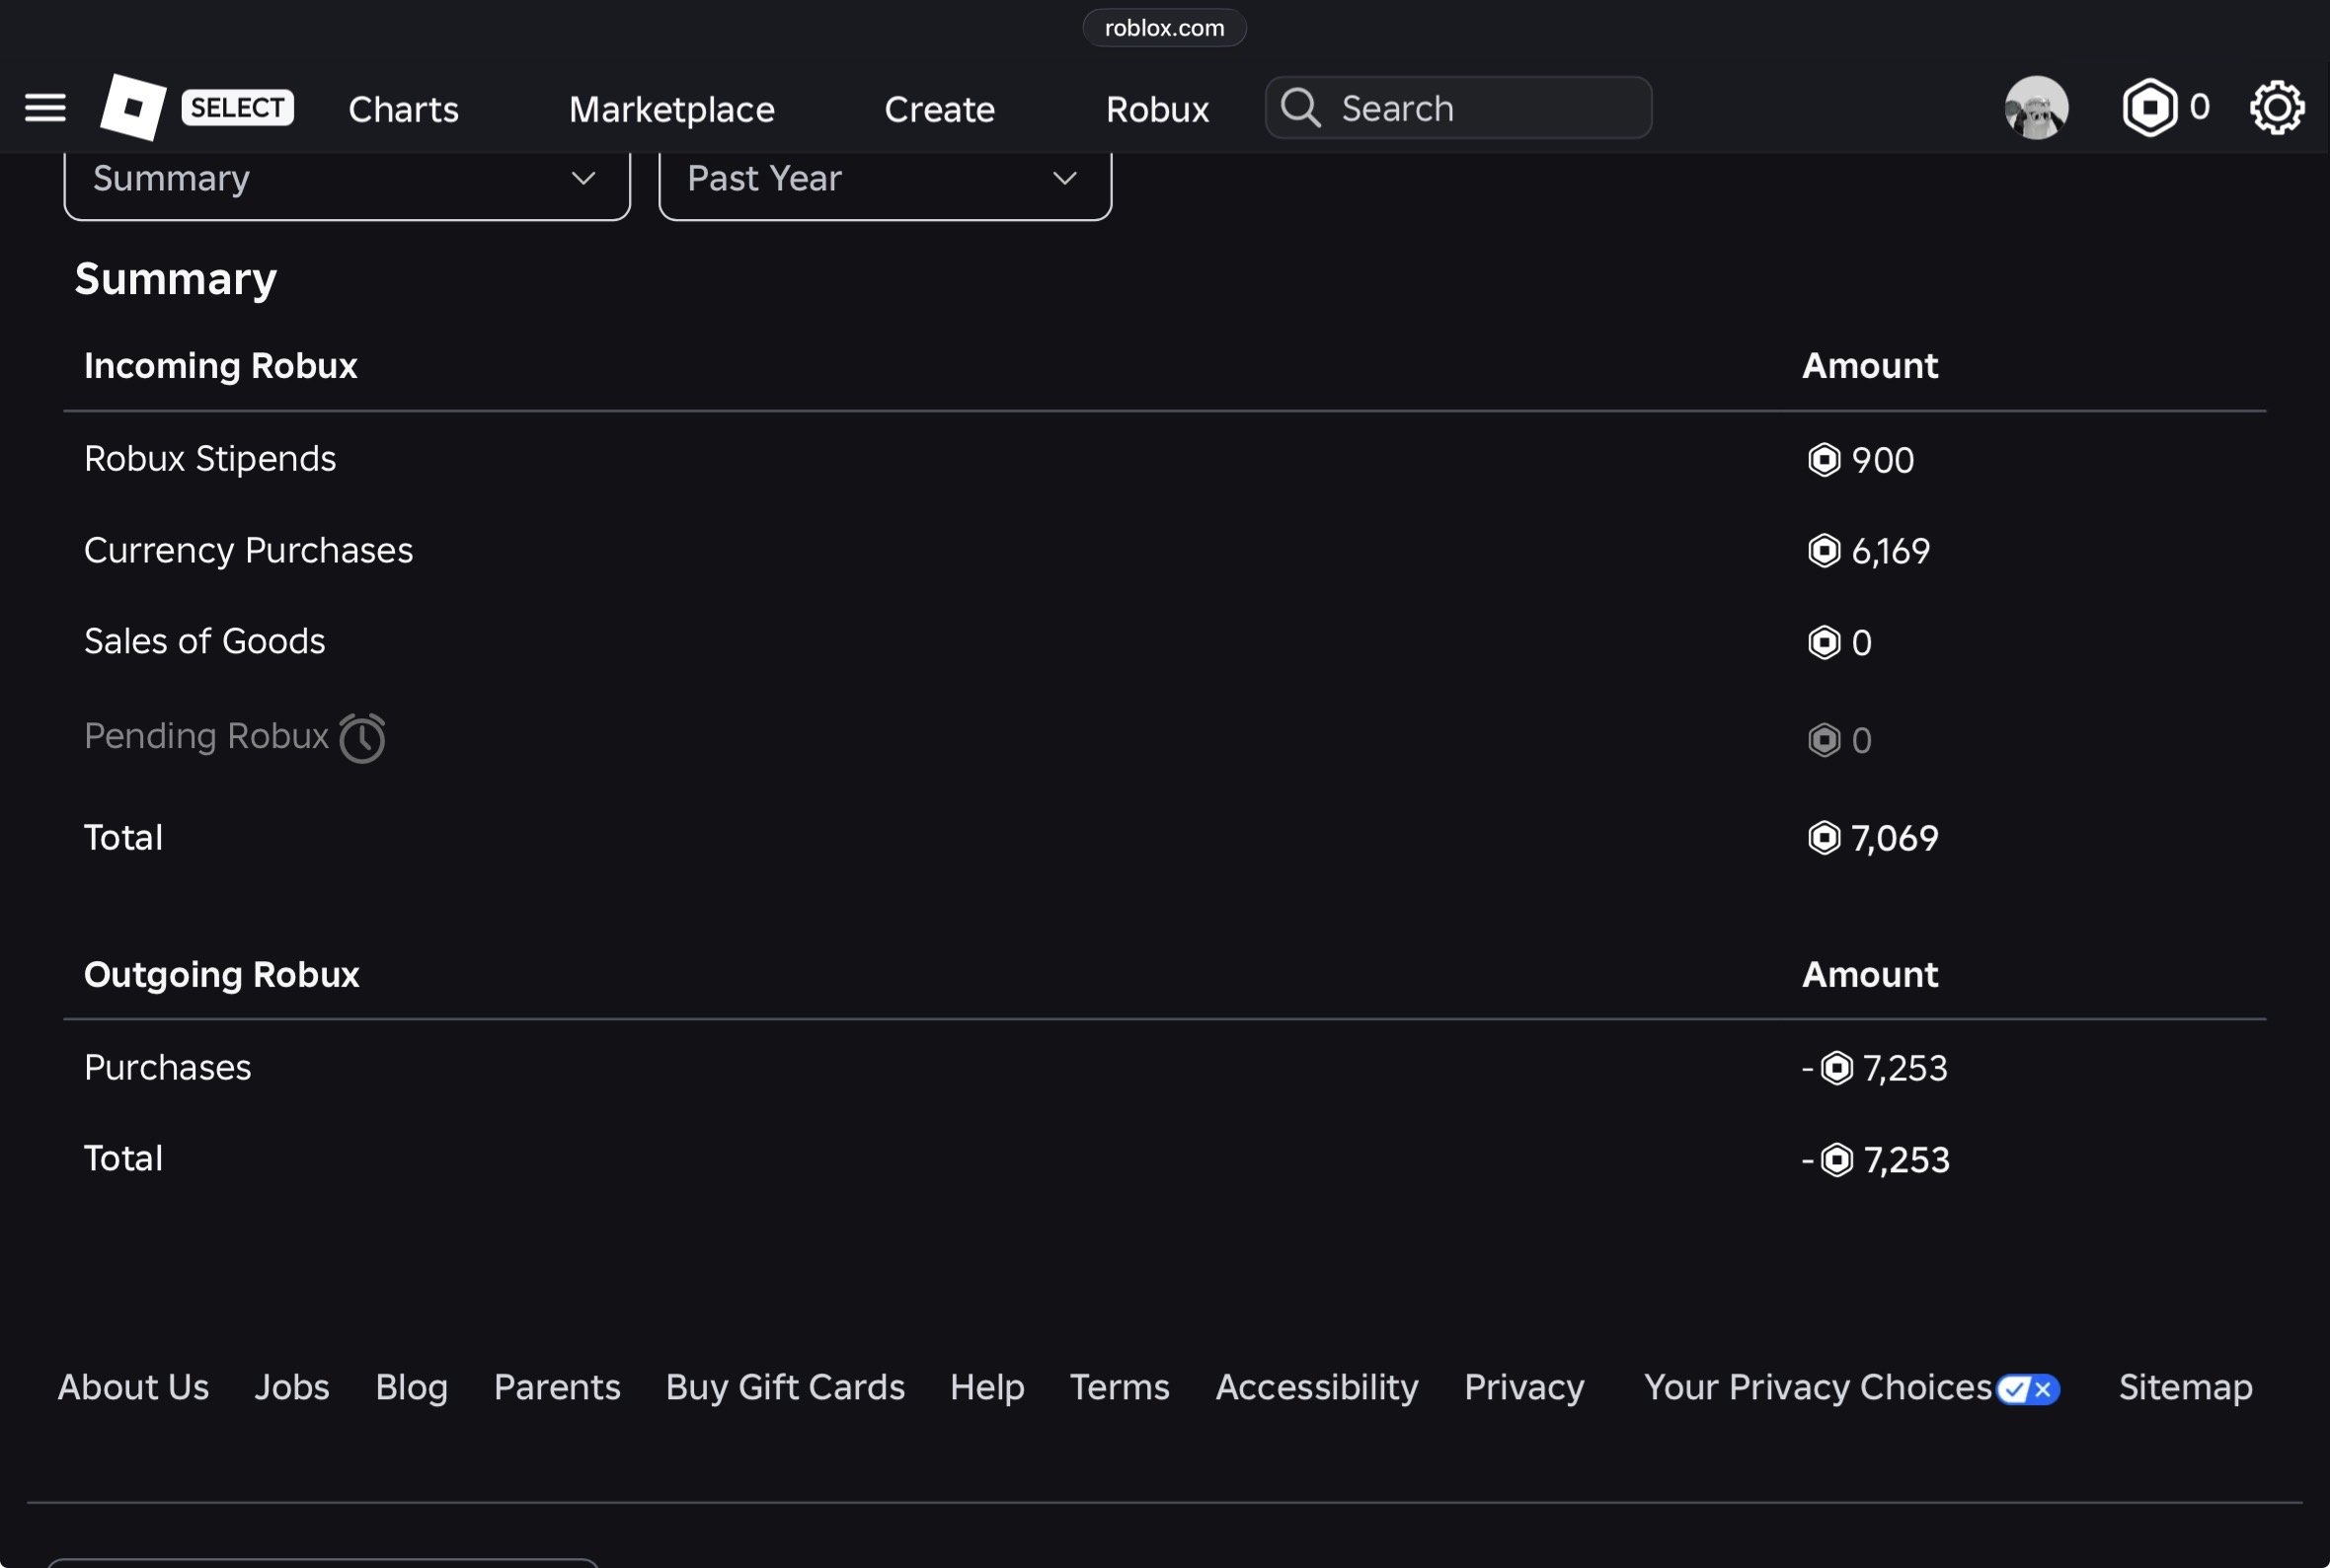
Task: Click the Purchases row label
Action: [x=167, y=1067]
